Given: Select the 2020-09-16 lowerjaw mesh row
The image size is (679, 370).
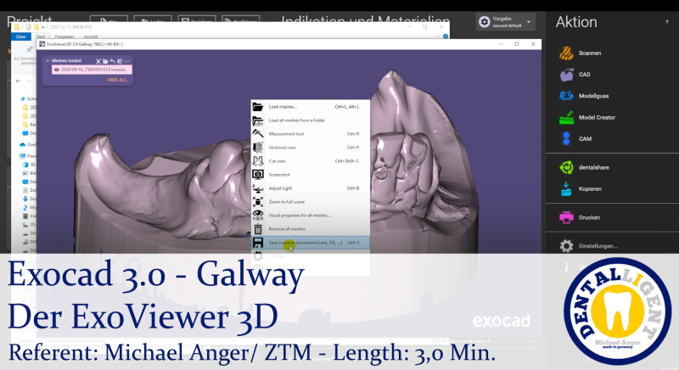Looking at the screenshot, I should click(92, 70).
